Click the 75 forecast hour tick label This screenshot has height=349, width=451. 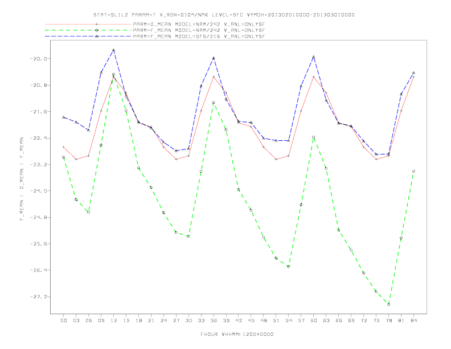tap(376, 320)
